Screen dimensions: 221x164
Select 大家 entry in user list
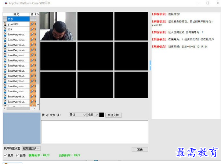coord(16,19)
